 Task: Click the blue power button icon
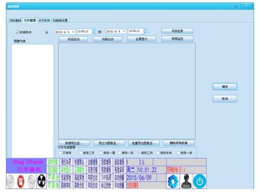pyautogui.click(x=200, y=181)
